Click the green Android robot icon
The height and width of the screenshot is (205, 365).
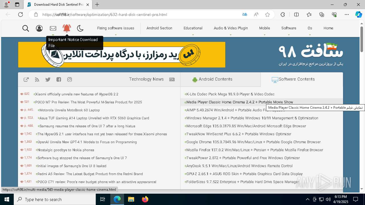click(195, 80)
